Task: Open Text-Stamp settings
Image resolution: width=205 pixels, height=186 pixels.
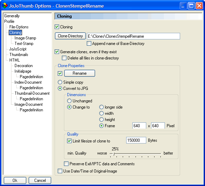Action: coord(24,44)
